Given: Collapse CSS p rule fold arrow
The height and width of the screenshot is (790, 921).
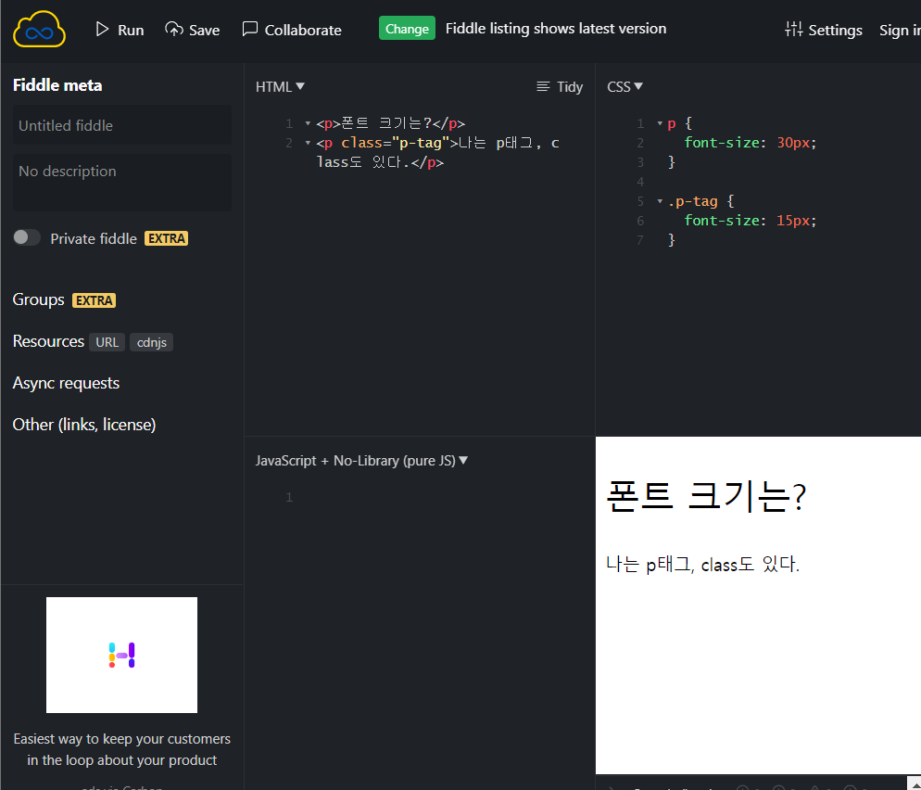Looking at the screenshot, I should 660,123.
